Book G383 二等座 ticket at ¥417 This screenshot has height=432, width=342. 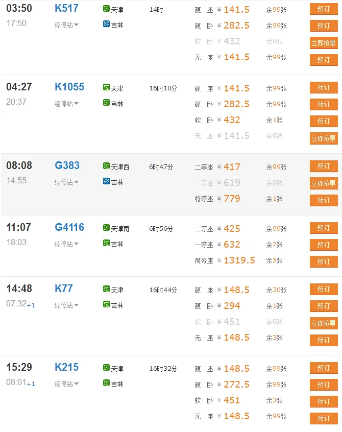(x=324, y=166)
